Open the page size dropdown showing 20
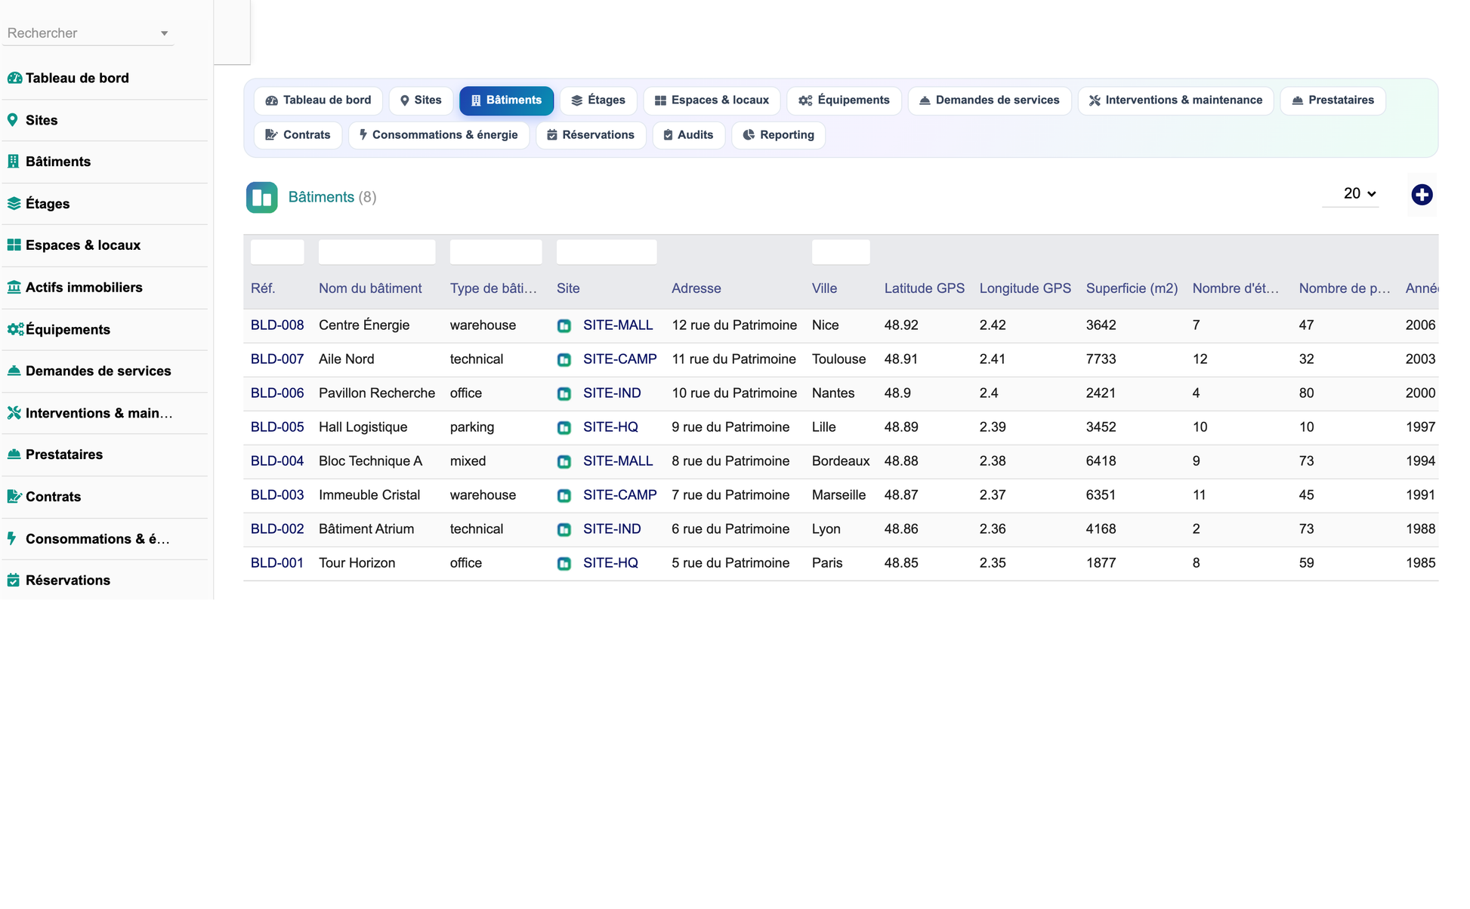The image size is (1470, 909). coord(1359,194)
